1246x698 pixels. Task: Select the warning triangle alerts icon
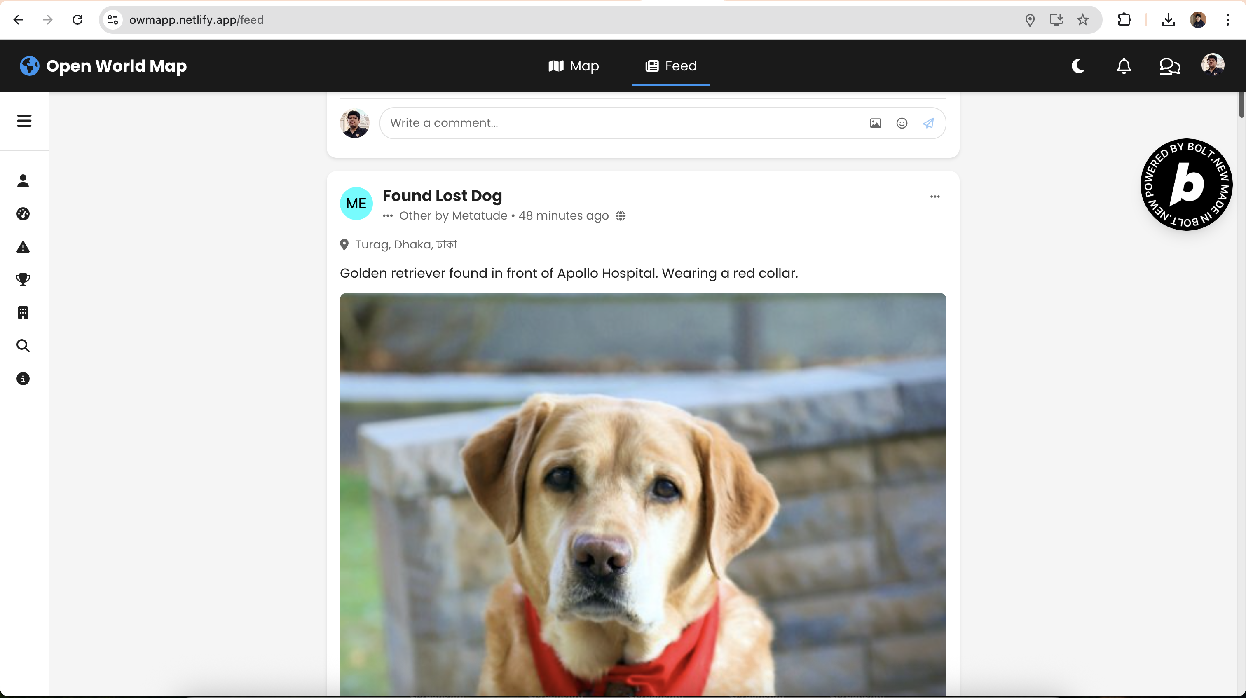23,247
